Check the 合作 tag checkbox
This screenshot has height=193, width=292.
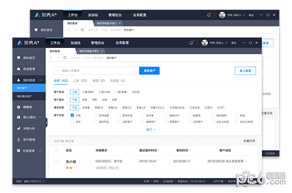(72, 122)
